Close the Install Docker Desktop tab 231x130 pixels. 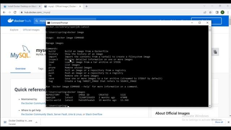[40, 6]
